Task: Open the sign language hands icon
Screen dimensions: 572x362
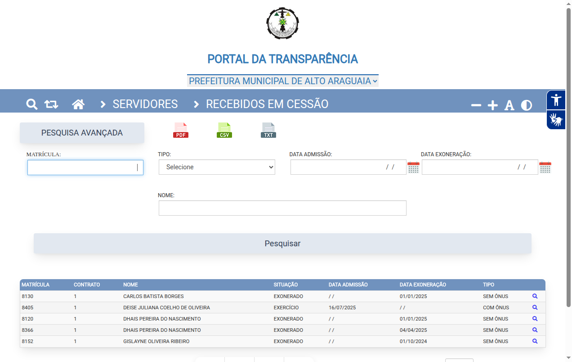Action: pyautogui.click(x=557, y=120)
